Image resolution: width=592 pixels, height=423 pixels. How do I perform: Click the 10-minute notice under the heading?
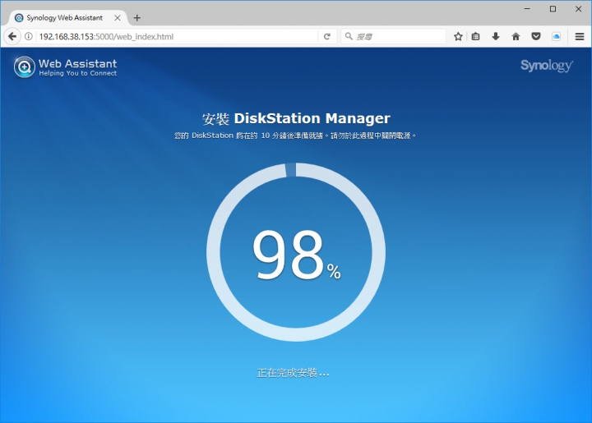click(295, 136)
